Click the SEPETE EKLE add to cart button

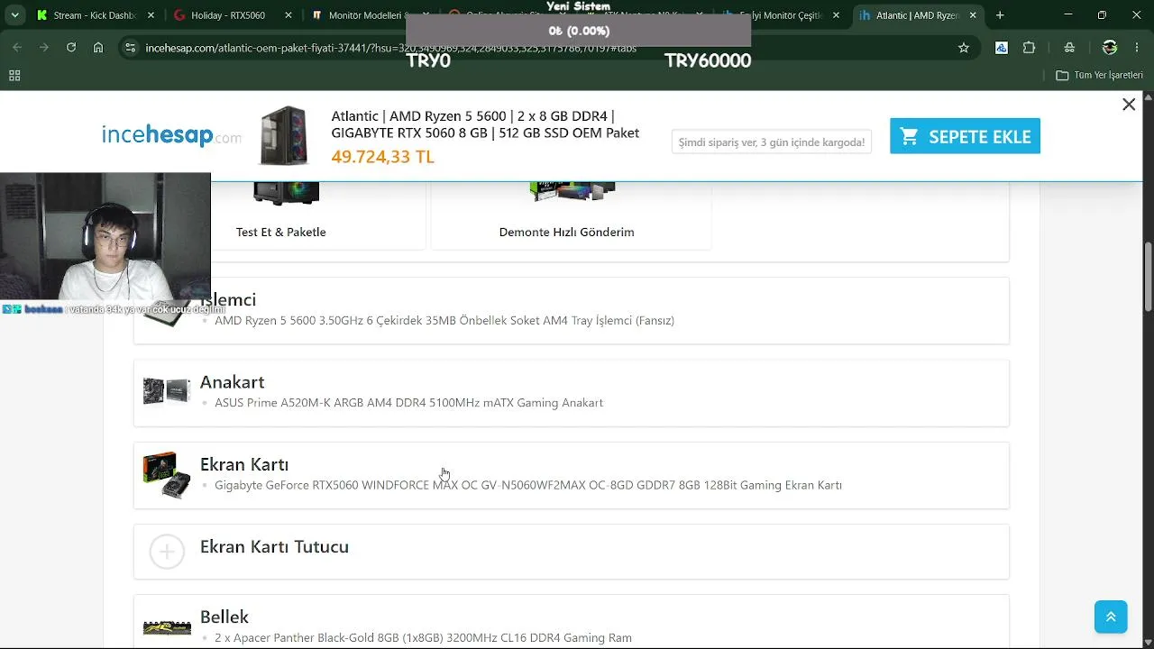[x=965, y=136]
